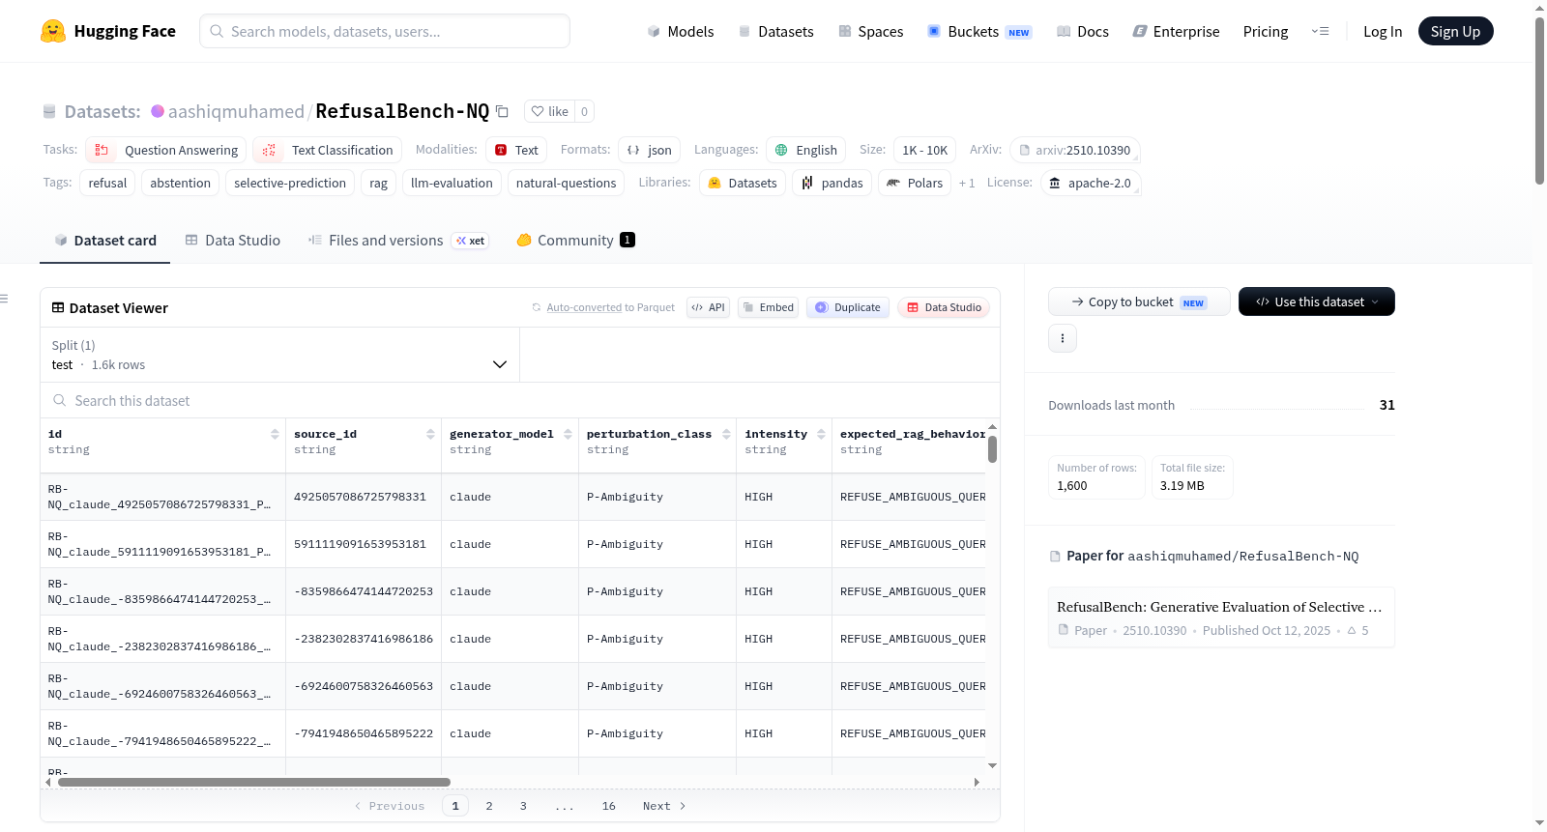Open Datasets in the top navigation
This screenshot has width=1547, height=832.
[x=776, y=31]
